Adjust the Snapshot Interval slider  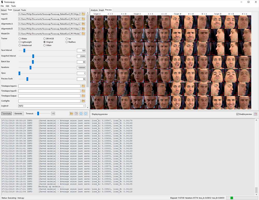[33, 56]
